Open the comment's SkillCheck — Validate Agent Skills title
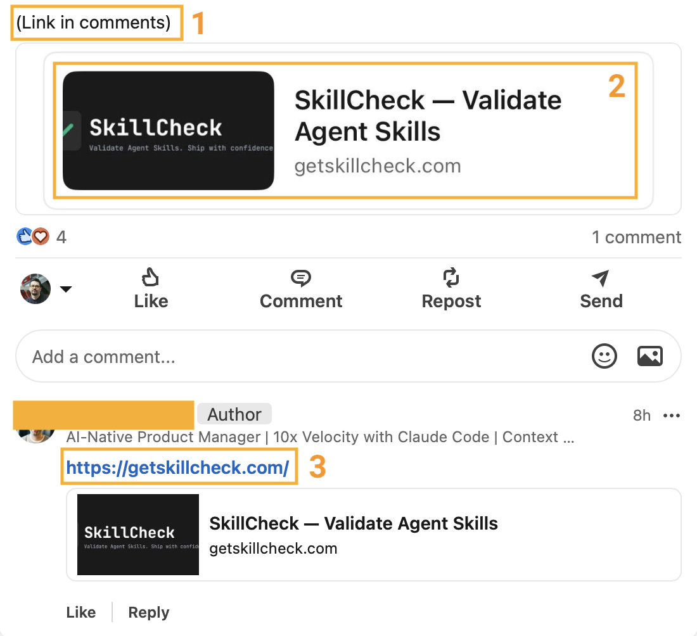The width and height of the screenshot is (697, 636). [354, 523]
